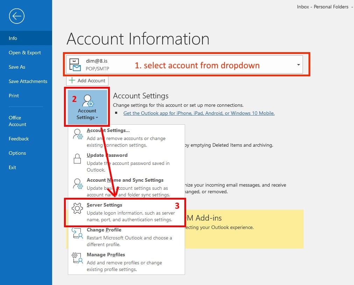The width and height of the screenshot is (354, 285).
Task: Expand the Account Settings dropdown button
Action: (87, 107)
